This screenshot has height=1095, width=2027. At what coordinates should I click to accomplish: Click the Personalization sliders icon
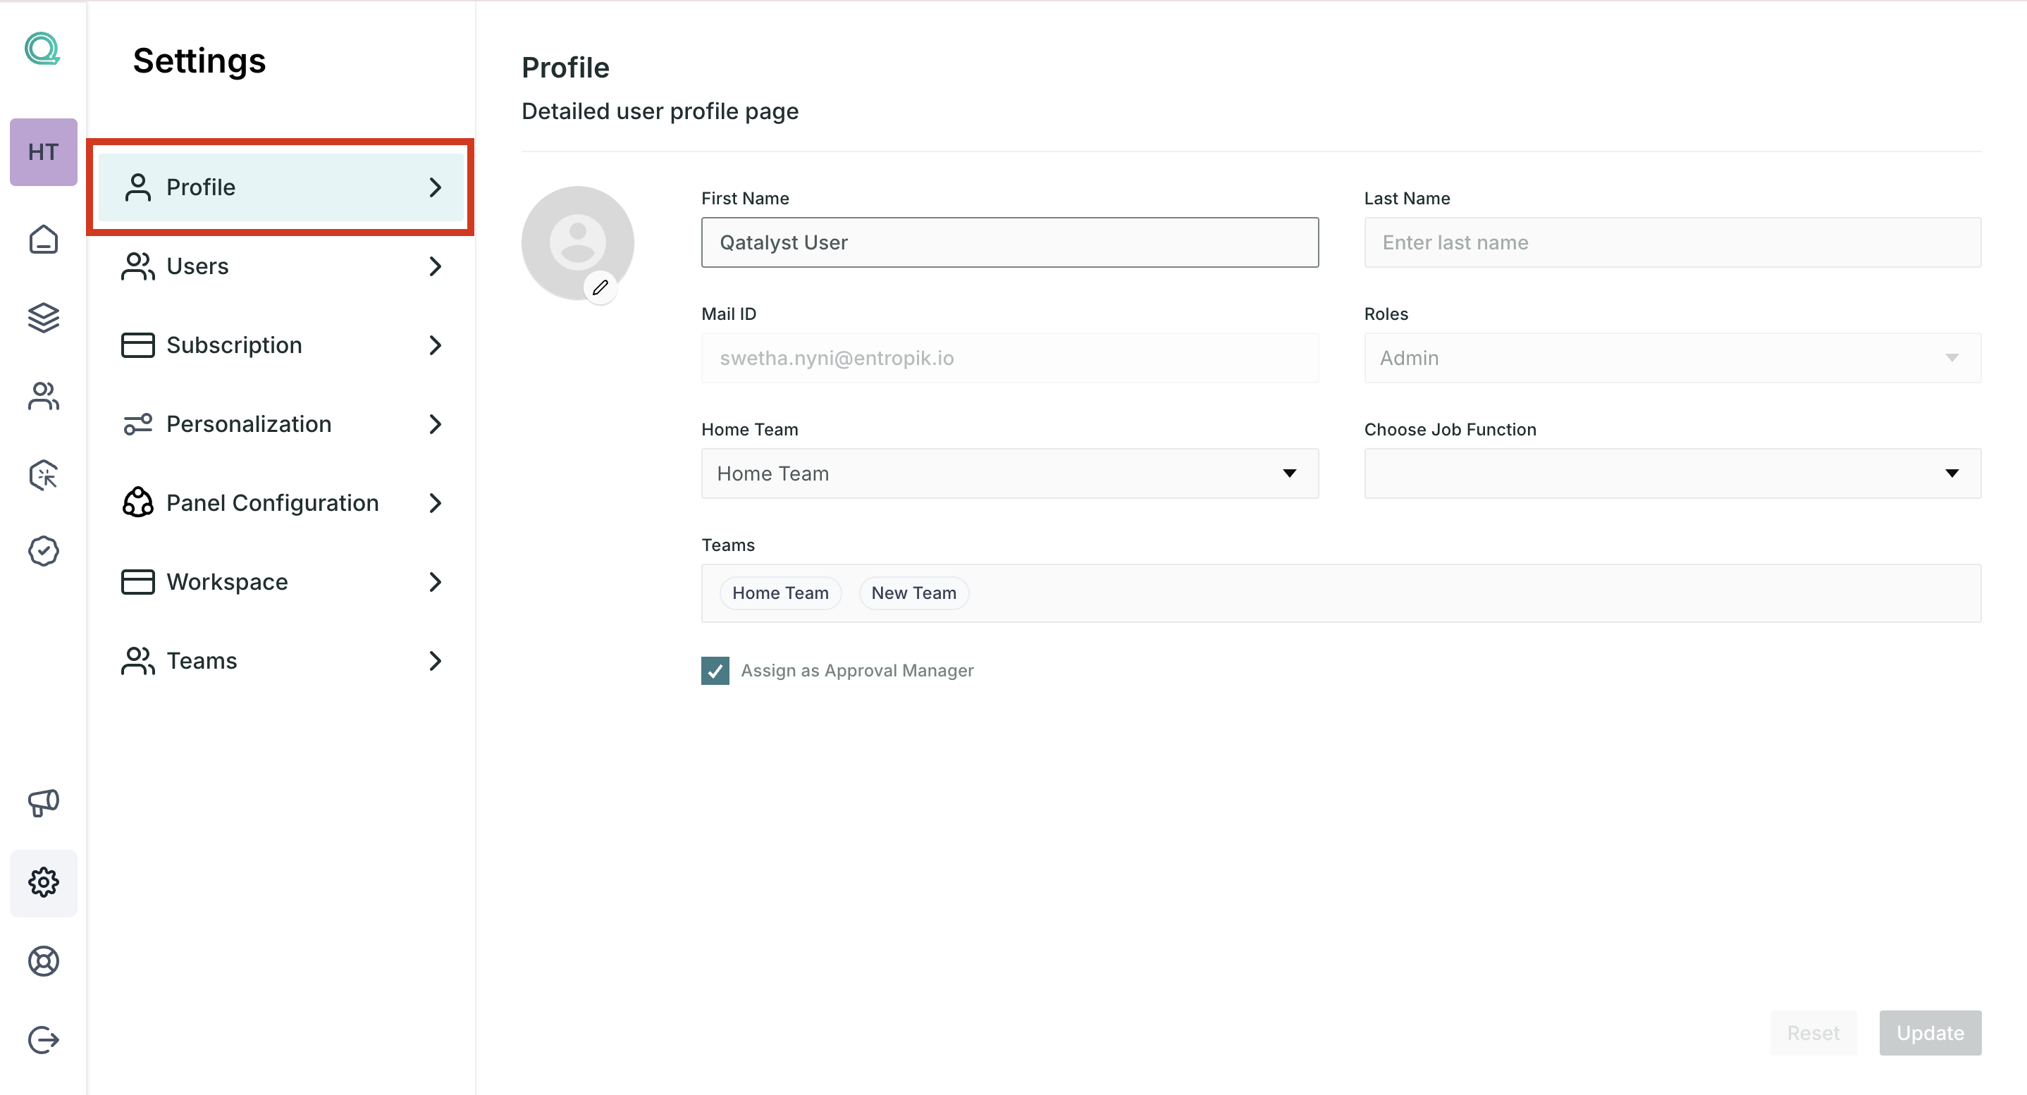(137, 424)
